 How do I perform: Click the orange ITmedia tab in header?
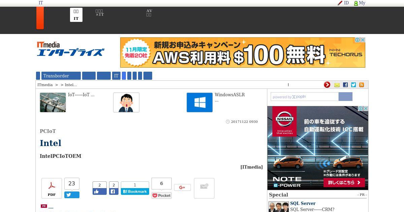click(x=40, y=18)
